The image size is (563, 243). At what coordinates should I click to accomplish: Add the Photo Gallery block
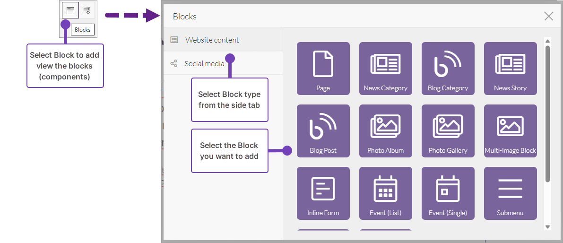coord(448,130)
